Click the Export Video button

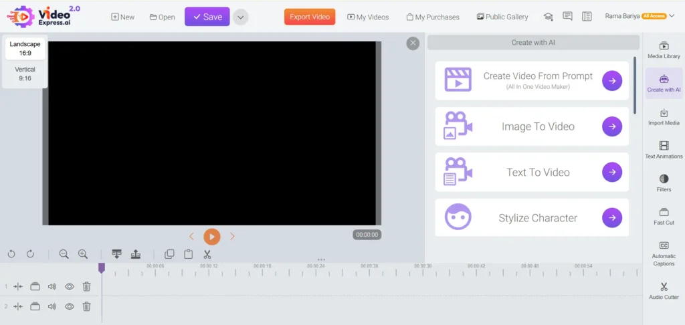pos(309,17)
